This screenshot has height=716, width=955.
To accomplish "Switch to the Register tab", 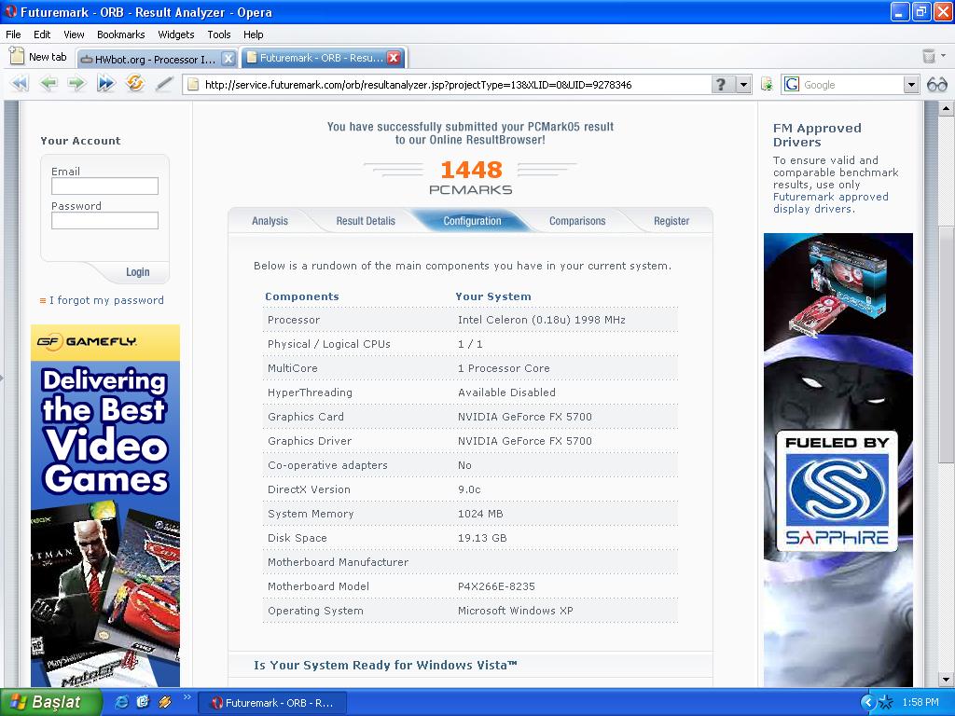I will (x=671, y=221).
